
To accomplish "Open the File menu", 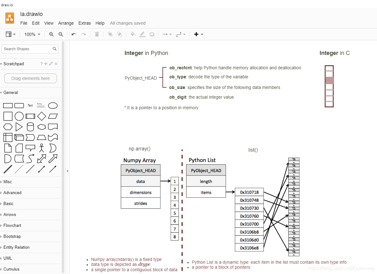I will click(x=24, y=23).
